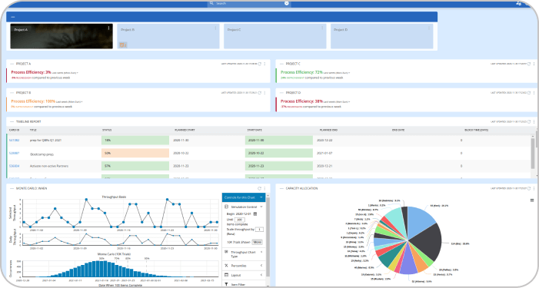
Task: Sort by the PLANNED START column header
Action: point(185,130)
